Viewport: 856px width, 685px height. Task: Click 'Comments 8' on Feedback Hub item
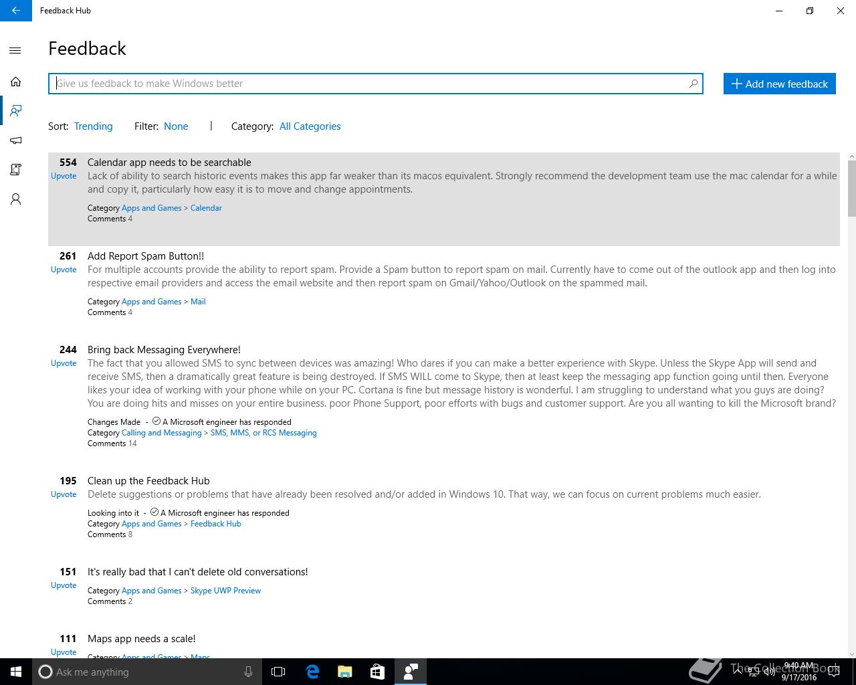point(110,534)
